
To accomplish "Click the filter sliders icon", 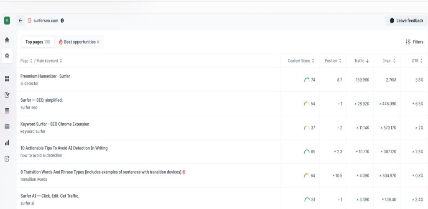I will (408, 42).
